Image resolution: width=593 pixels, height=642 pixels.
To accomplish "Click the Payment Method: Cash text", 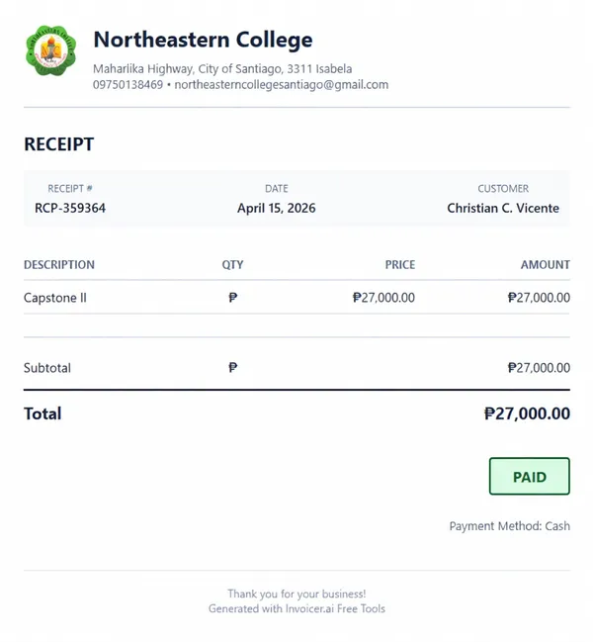I will point(509,527).
